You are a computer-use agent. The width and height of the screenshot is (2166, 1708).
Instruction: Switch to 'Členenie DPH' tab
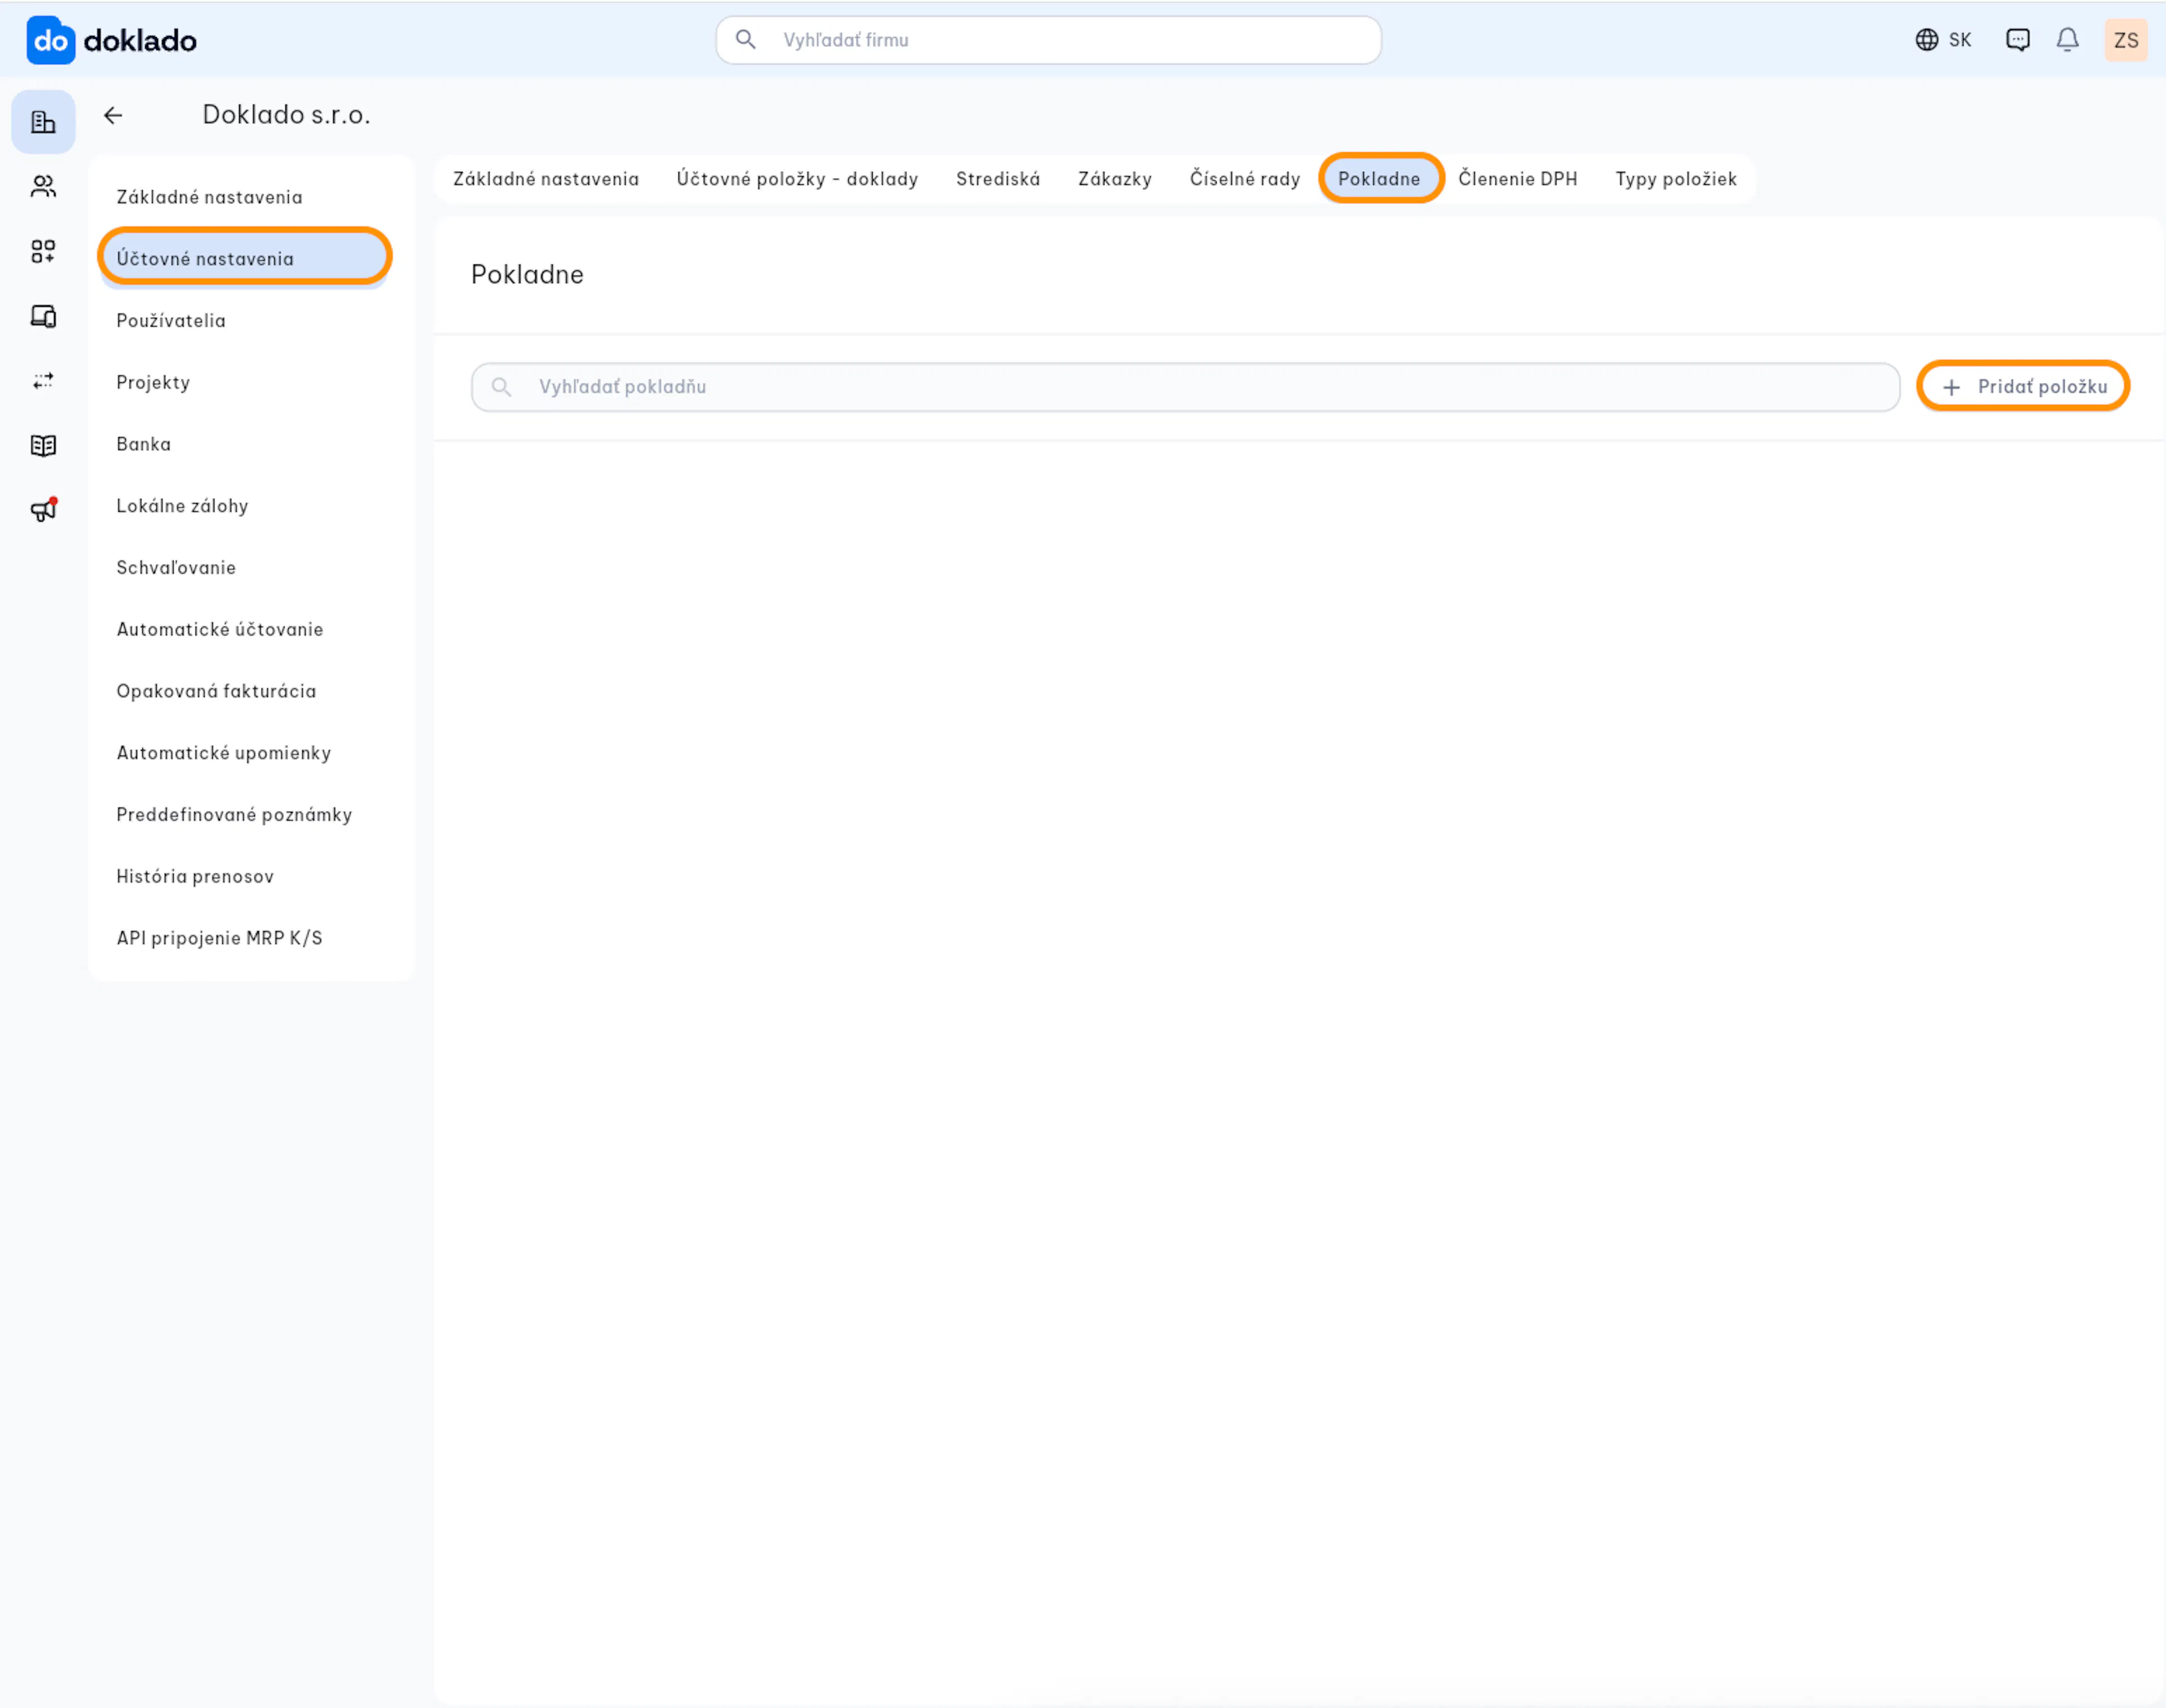(1517, 179)
